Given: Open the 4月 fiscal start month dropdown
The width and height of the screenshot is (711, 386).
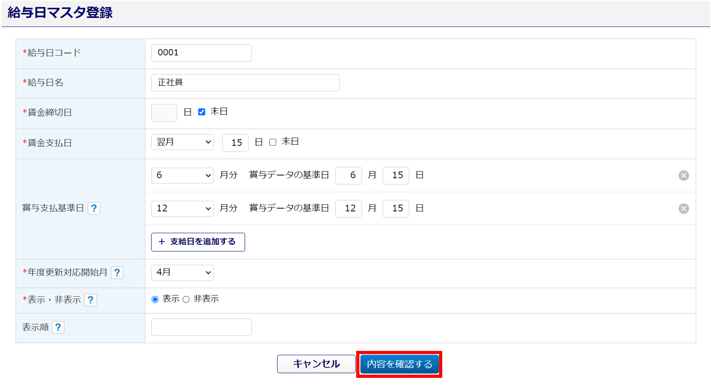Looking at the screenshot, I should [182, 272].
